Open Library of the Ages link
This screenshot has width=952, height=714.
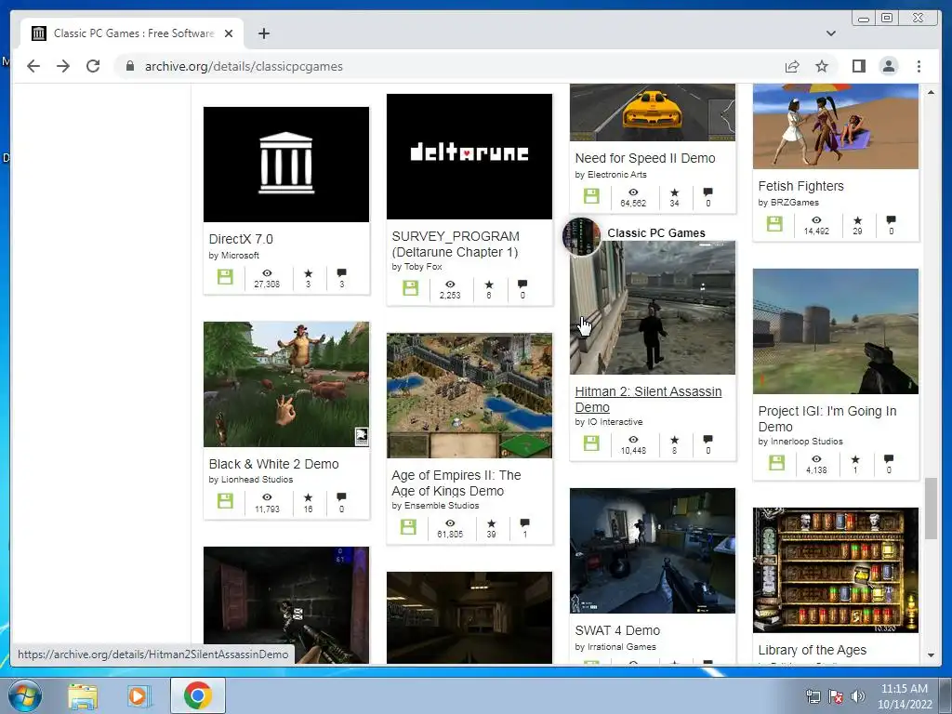click(813, 650)
